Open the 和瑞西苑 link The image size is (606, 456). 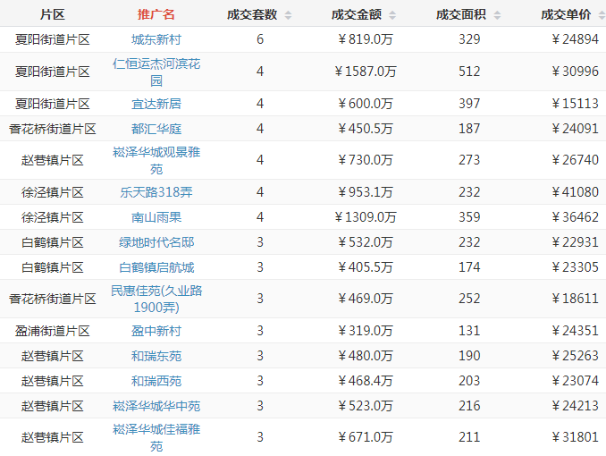click(x=156, y=382)
